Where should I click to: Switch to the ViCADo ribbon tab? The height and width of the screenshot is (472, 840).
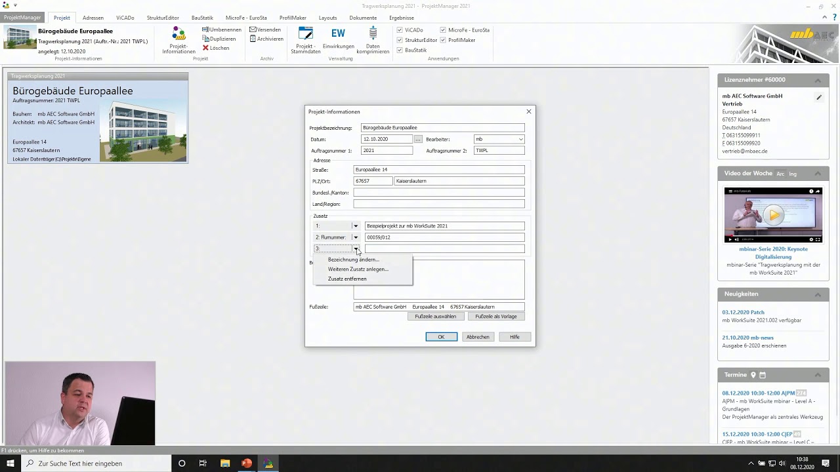[125, 18]
